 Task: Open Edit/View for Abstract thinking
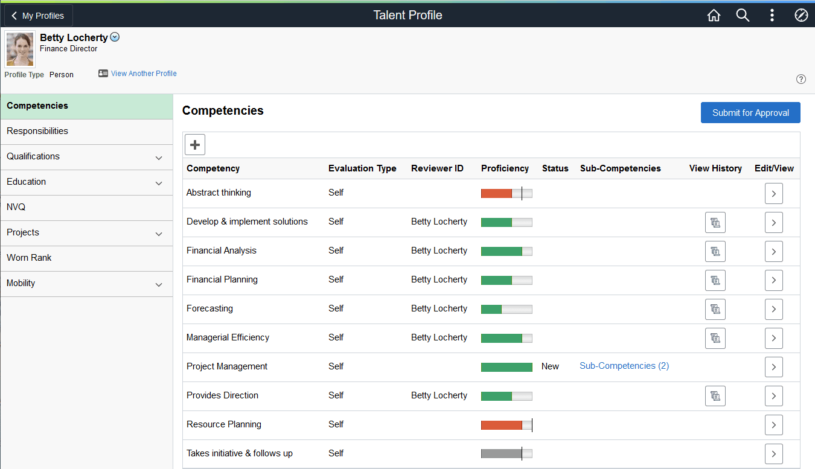(x=774, y=193)
